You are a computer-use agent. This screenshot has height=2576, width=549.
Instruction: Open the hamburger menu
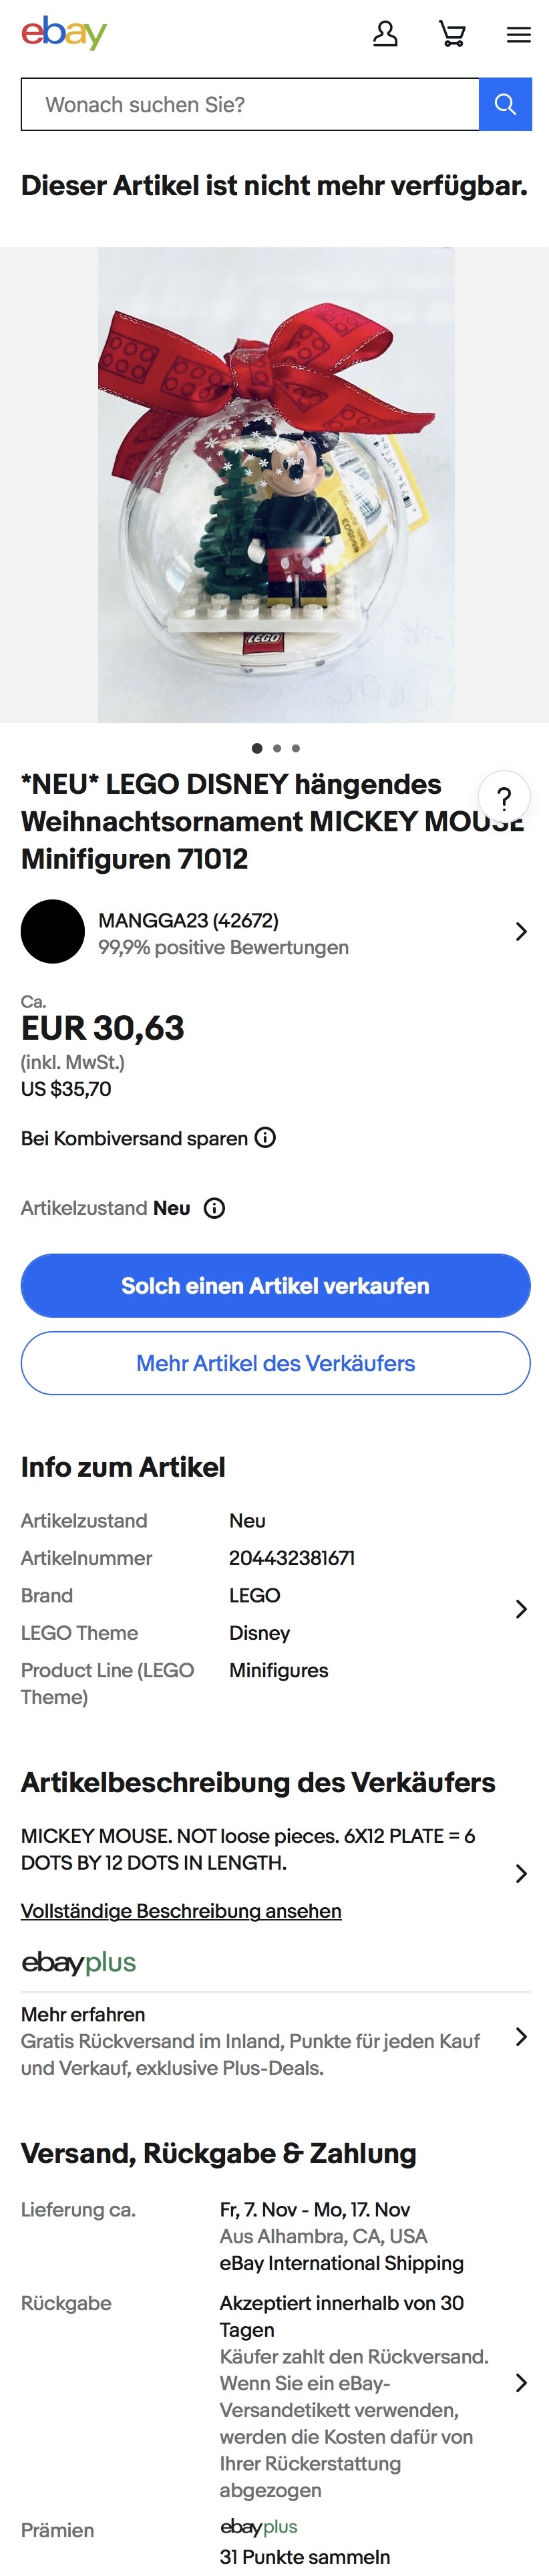[518, 35]
